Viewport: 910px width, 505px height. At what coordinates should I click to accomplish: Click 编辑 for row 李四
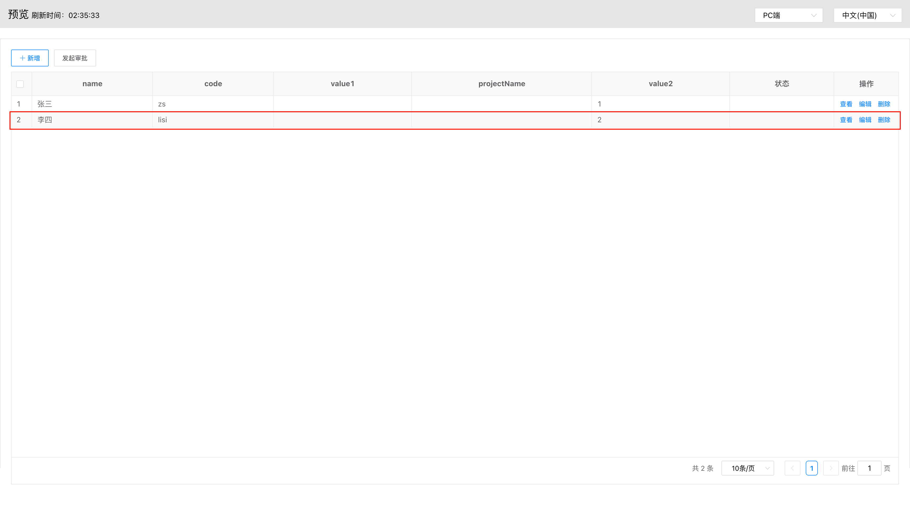(865, 120)
